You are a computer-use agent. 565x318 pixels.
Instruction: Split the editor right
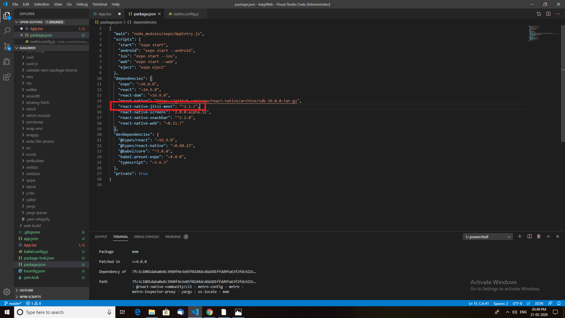click(548, 14)
